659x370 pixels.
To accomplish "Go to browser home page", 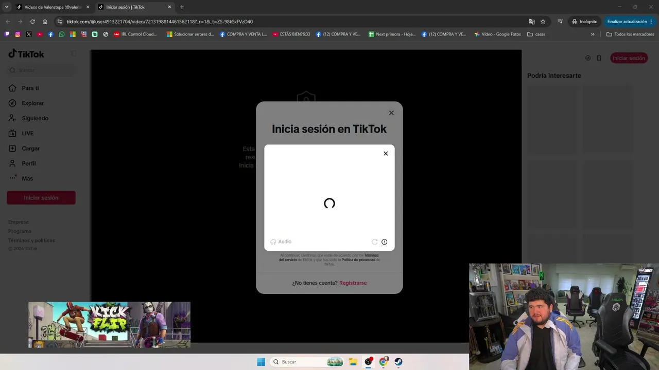I will click(x=45, y=22).
